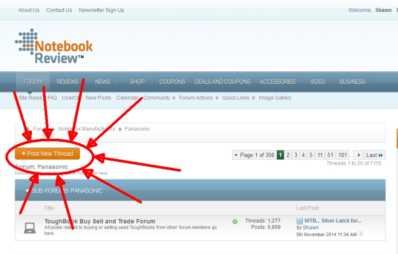Open New Posts link

click(x=98, y=98)
